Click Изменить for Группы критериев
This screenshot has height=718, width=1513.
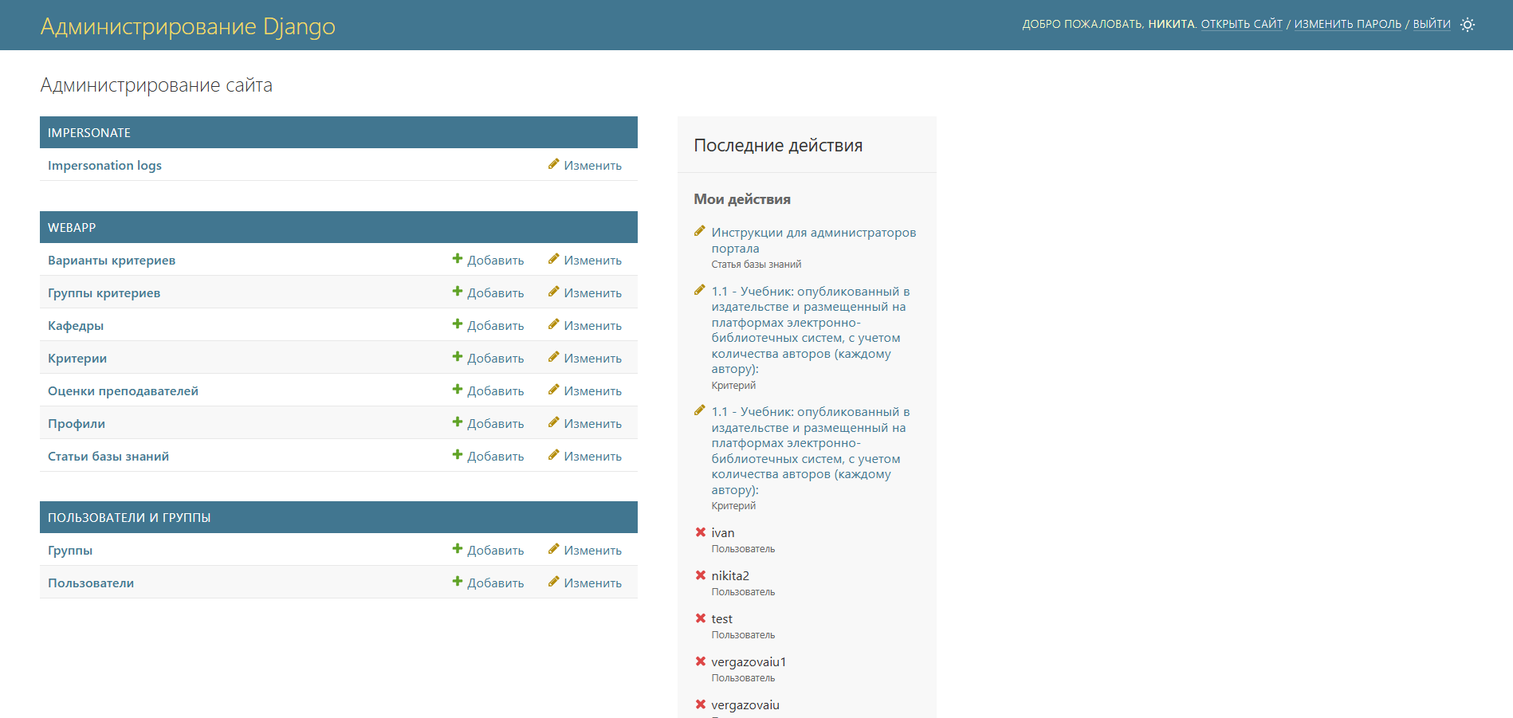pos(585,292)
